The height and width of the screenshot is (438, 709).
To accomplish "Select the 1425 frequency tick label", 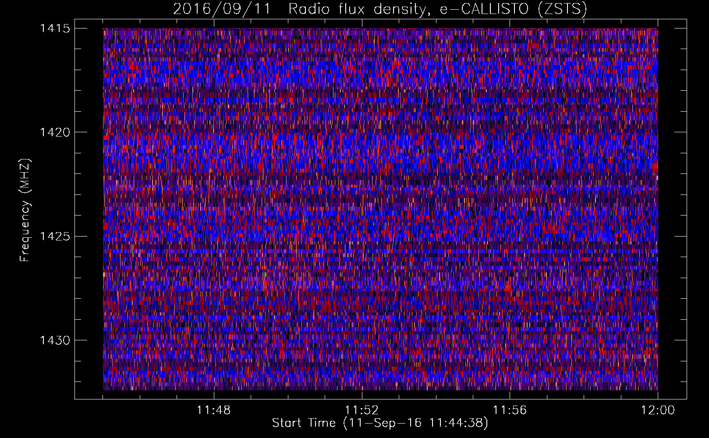I will pyautogui.click(x=55, y=237).
